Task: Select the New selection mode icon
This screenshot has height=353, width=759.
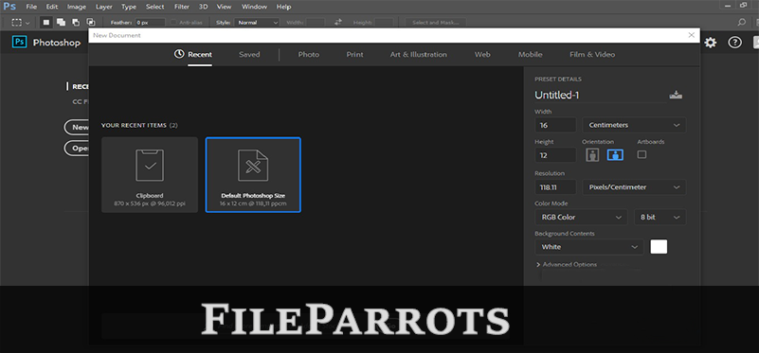Action: click(x=46, y=23)
